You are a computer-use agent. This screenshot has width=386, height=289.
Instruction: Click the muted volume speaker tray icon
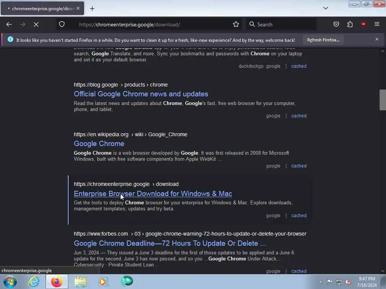click(348, 282)
